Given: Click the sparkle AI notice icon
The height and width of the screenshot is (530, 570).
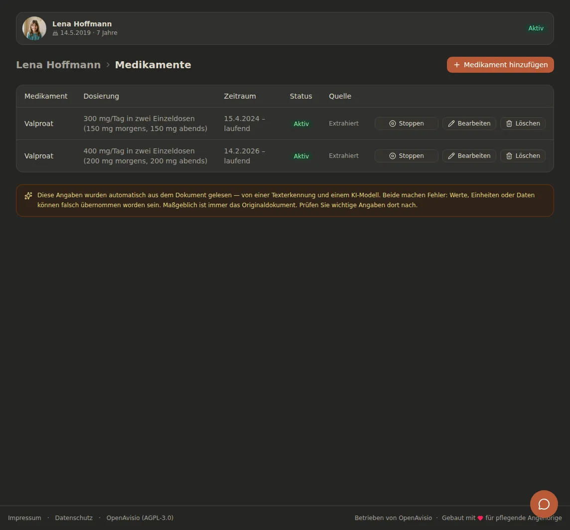Looking at the screenshot, I should [x=28, y=196].
